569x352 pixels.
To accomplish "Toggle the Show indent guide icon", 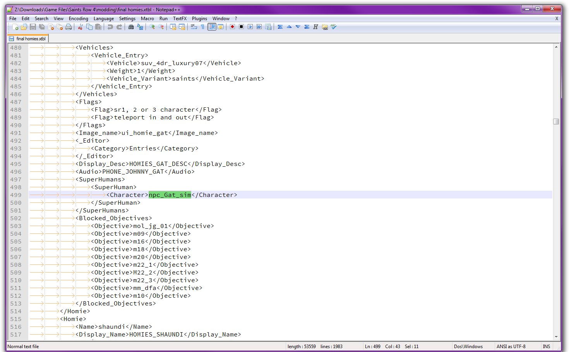I will click(x=212, y=27).
